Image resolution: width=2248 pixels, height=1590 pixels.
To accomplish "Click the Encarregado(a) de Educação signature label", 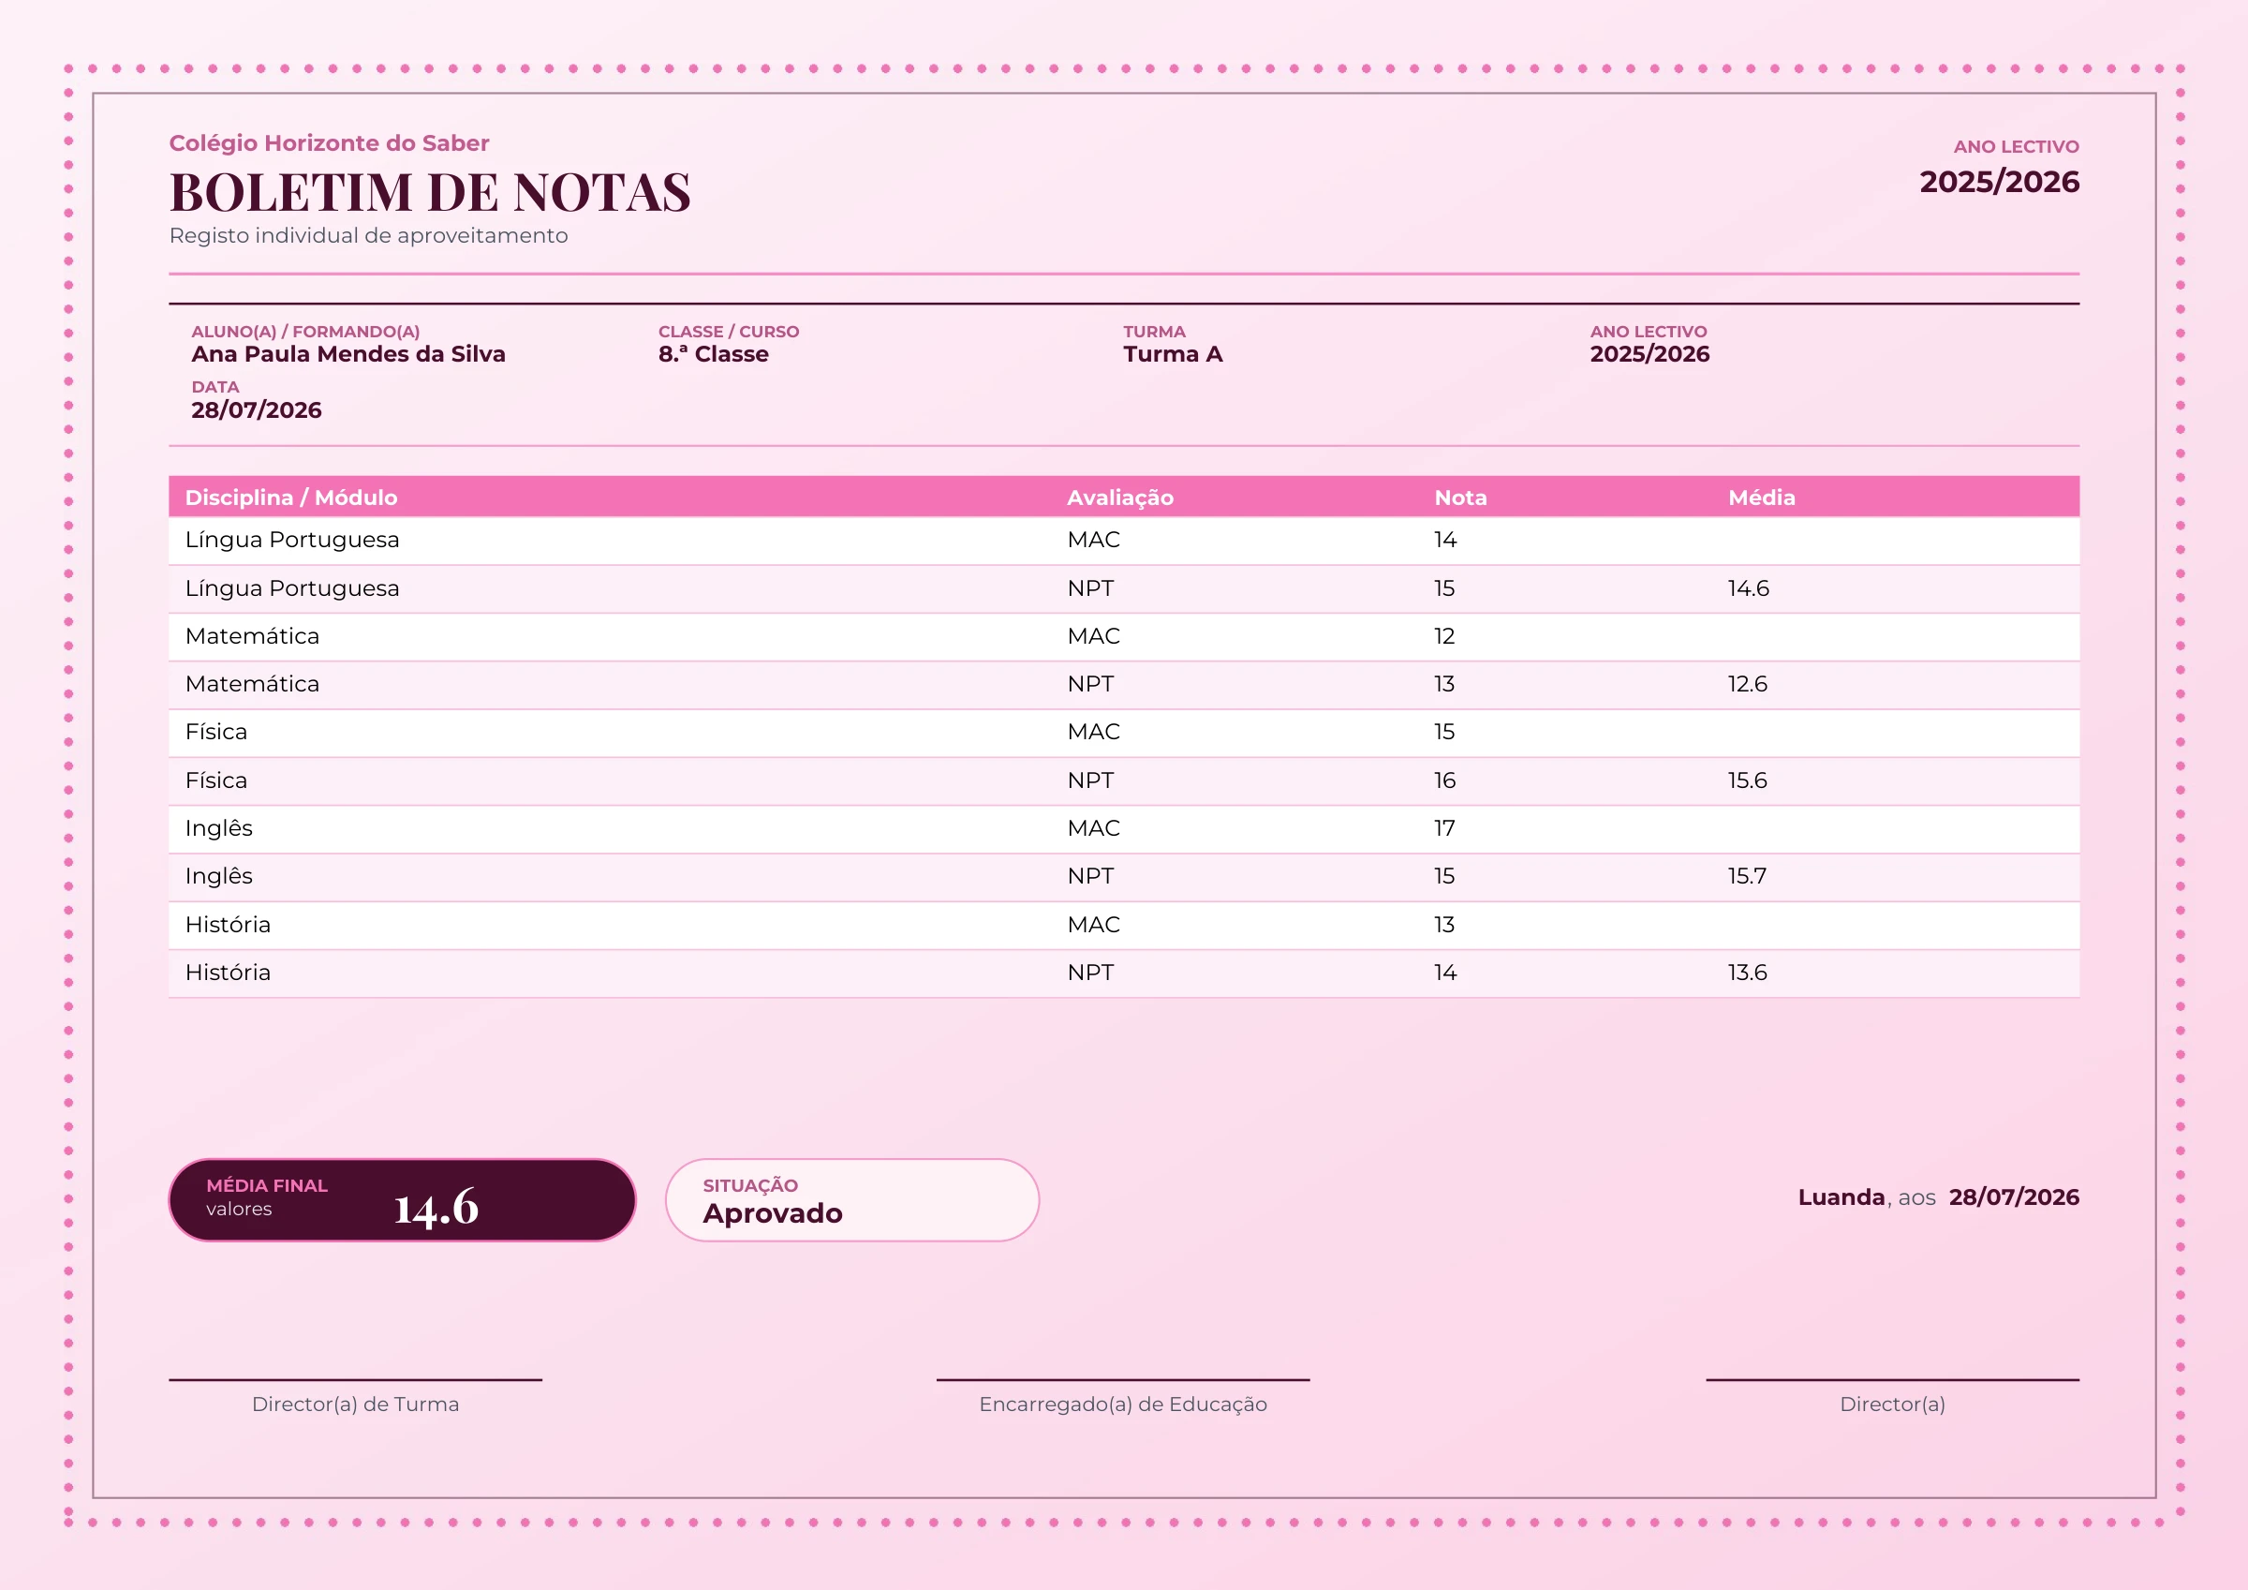I will (1123, 1404).
